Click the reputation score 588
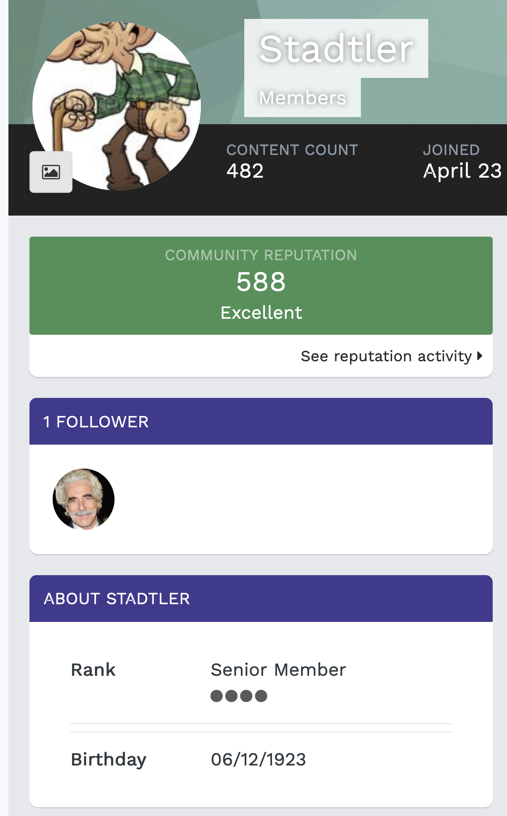 [261, 282]
